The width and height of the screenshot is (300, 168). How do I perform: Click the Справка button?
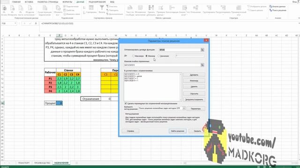tap(130, 131)
